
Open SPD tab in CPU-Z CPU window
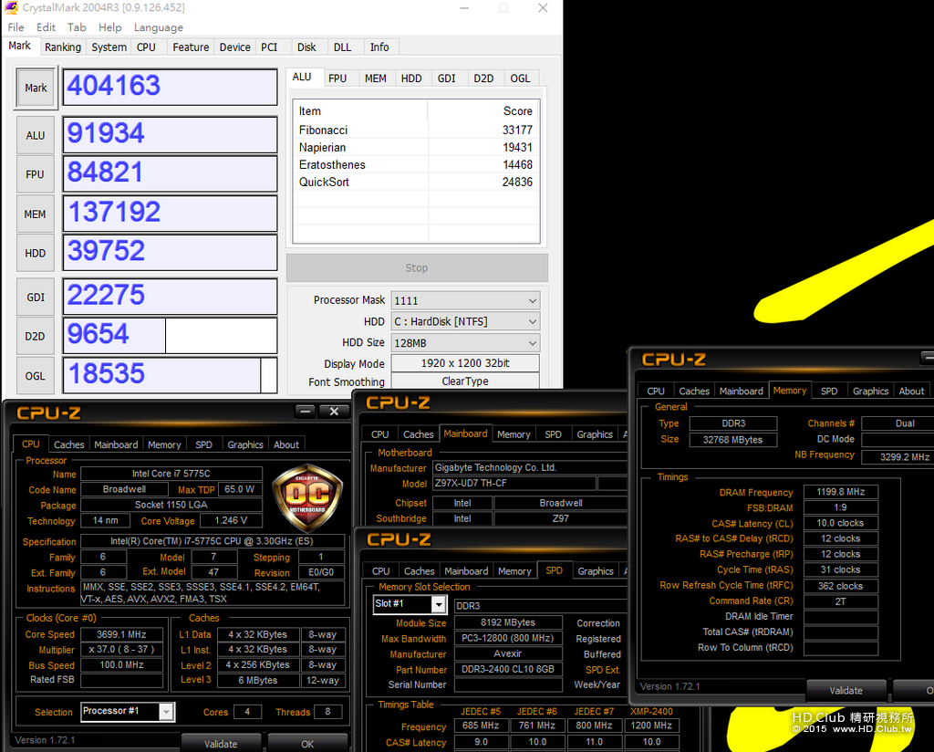[203, 444]
